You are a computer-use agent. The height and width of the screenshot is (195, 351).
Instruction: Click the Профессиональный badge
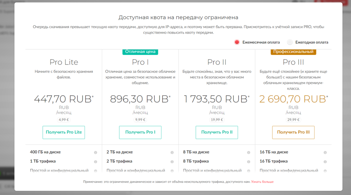293,51
